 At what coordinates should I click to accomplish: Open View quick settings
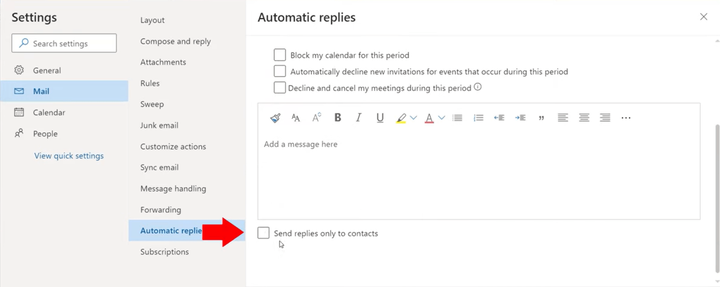[x=68, y=155]
